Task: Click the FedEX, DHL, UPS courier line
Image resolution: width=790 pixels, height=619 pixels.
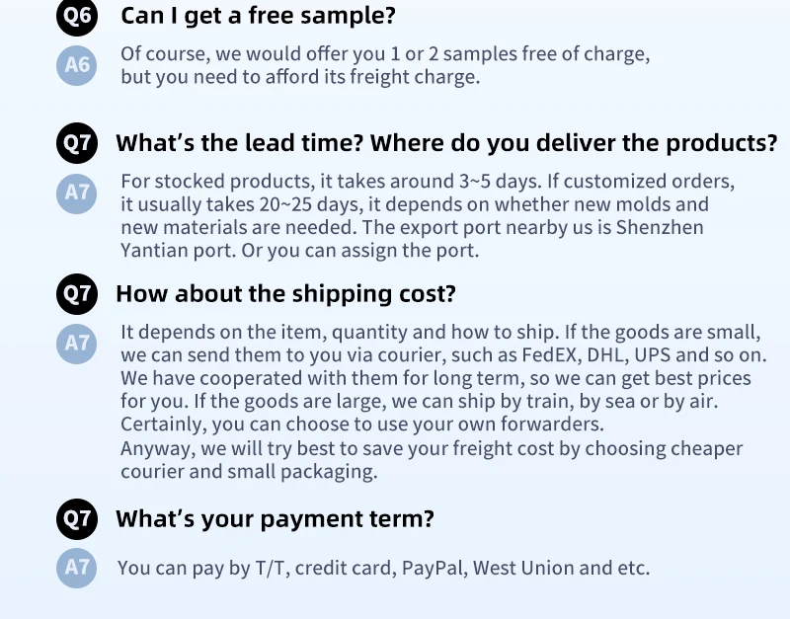Action: pyautogui.click(x=443, y=355)
